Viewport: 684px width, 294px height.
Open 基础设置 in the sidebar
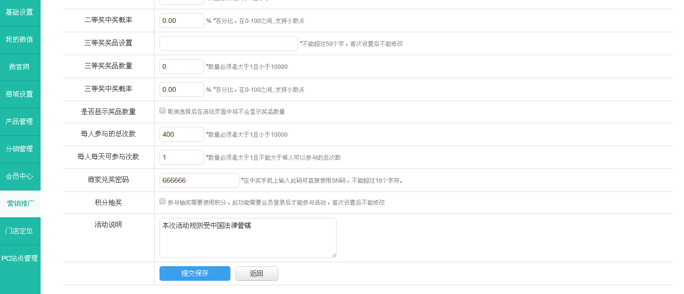tap(20, 12)
